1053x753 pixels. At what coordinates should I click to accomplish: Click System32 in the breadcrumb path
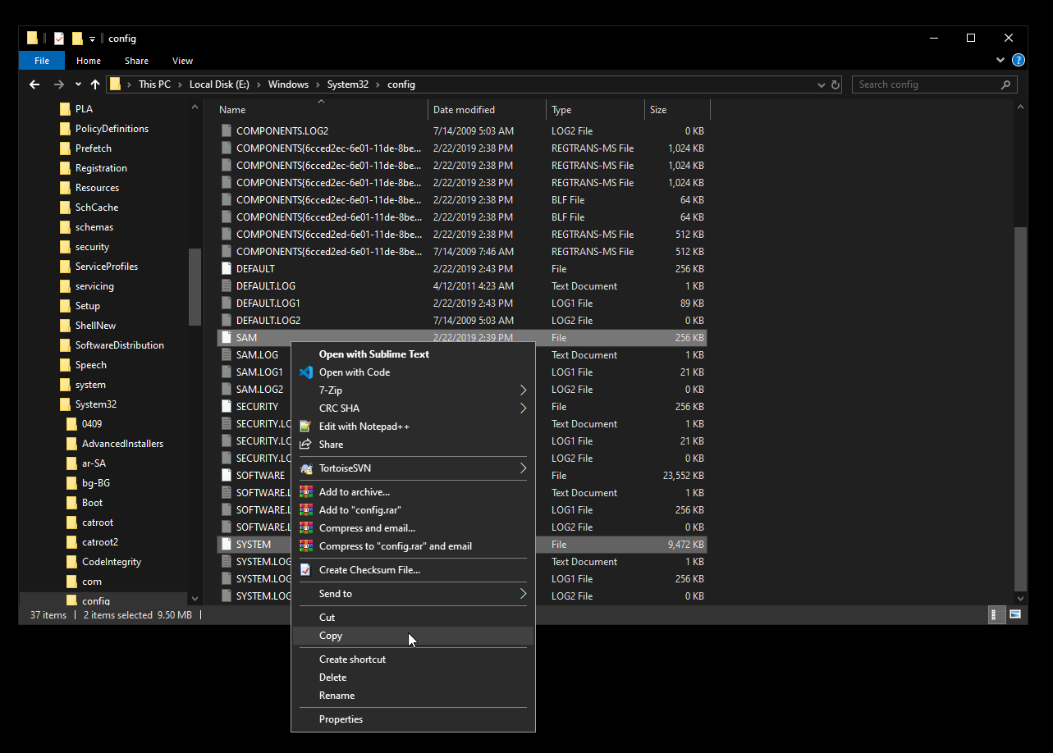347,84
